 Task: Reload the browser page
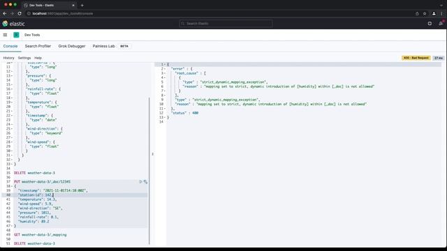click(x=20, y=13)
